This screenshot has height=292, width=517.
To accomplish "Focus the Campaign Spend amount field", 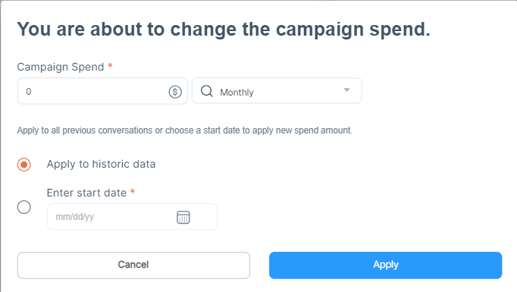I will click(102, 91).
